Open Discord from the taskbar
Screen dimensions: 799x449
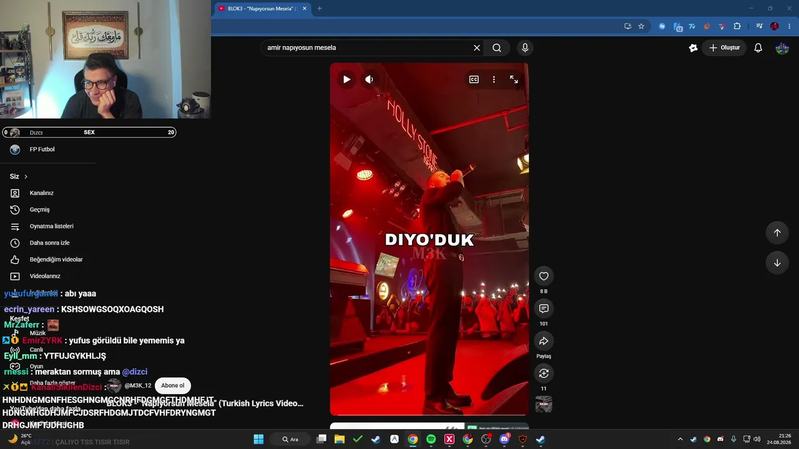coord(504,439)
